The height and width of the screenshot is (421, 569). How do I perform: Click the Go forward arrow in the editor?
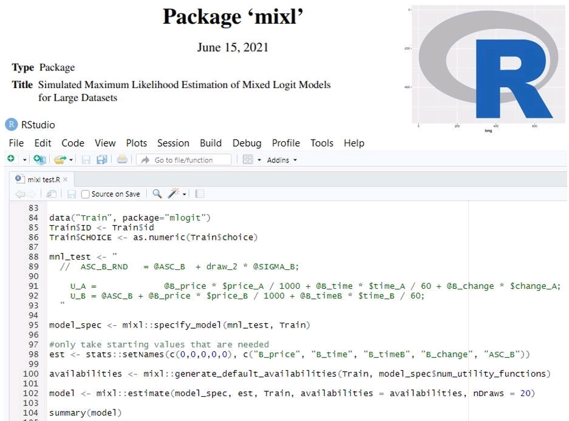pyautogui.click(x=31, y=194)
